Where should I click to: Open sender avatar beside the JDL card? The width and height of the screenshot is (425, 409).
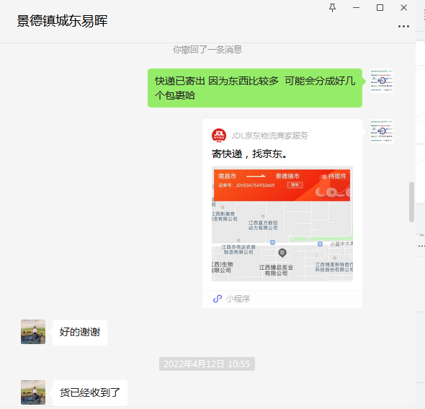pyautogui.click(x=382, y=131)
